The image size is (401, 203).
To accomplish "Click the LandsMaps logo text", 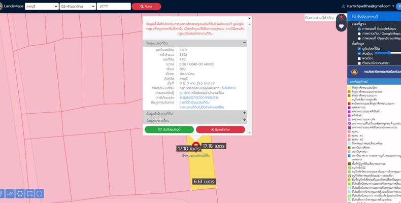I will coord(14,6).
